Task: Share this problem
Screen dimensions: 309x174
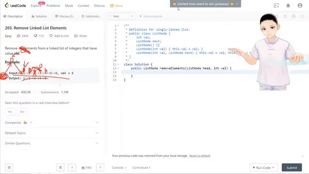Action: [x=81, y=36]
